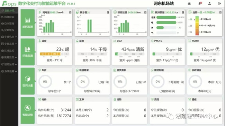
Task: Click the 总量 carbon progress bar
Action: 166,17
